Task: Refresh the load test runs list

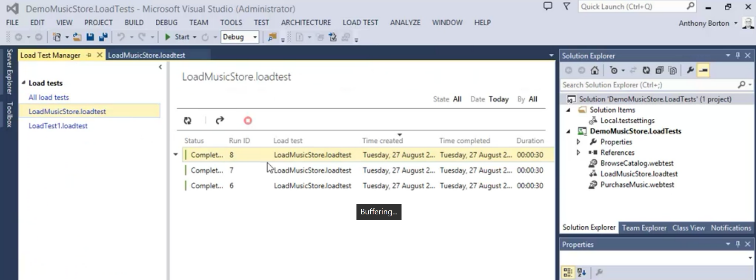Action: tap(187, 121)
